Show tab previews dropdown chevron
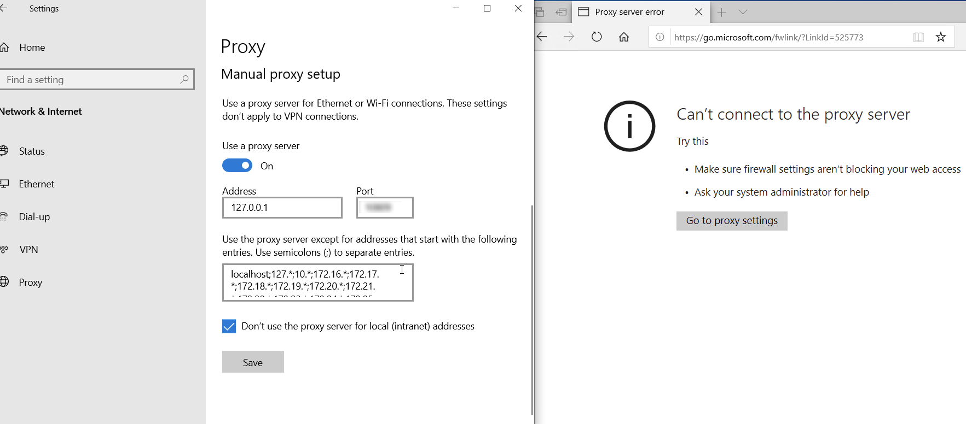966x424 pixels. (743, 12)
